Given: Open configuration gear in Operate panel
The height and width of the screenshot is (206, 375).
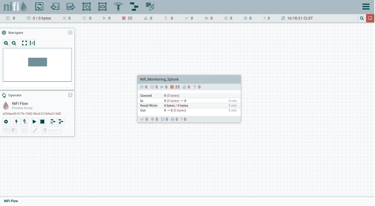Looking at the screenshot, I should point(6,122).
